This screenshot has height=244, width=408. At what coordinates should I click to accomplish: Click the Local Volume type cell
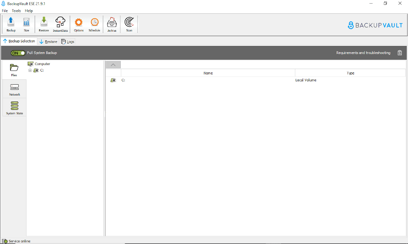(x=306, y=80)
